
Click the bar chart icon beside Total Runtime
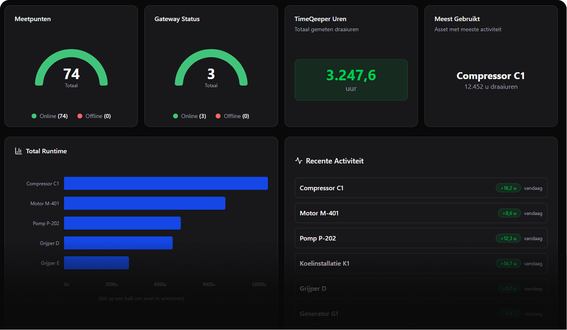pyautogui.click(x=18, y=151)
